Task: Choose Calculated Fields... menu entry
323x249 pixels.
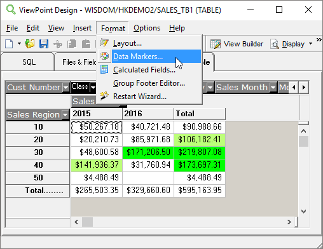Action: click(x=149, y=70)
